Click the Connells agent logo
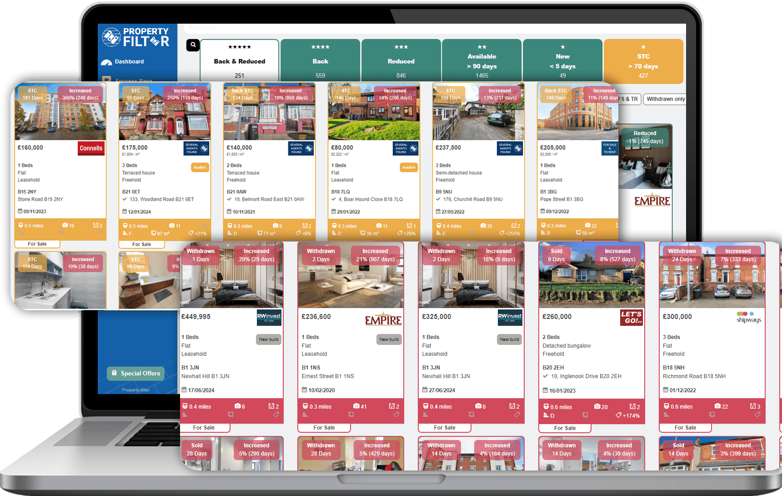This screenshot has height=496, width=782. [x=91, y=148]
